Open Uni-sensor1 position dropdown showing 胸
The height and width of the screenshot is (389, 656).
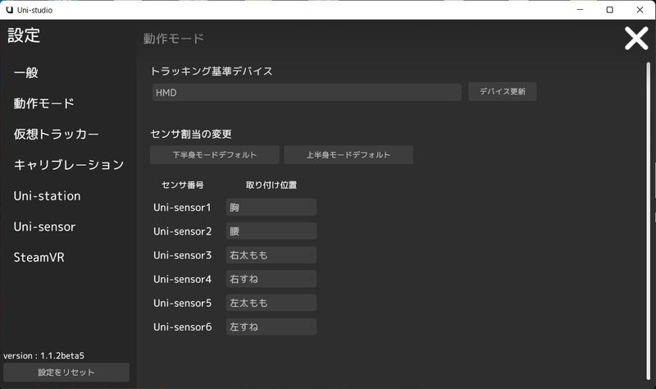tap(271, 208)
